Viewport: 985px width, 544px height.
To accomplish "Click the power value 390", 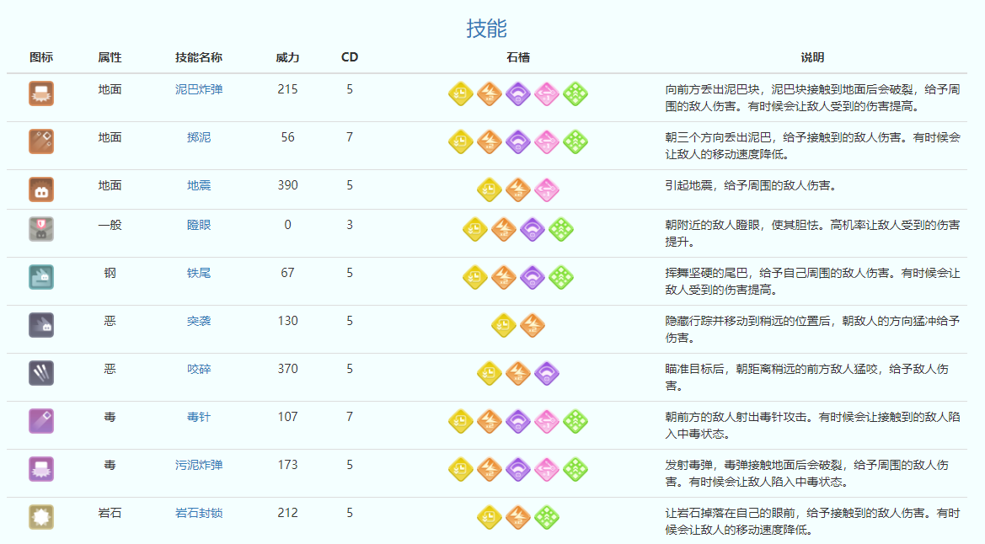I will (287, 185).
